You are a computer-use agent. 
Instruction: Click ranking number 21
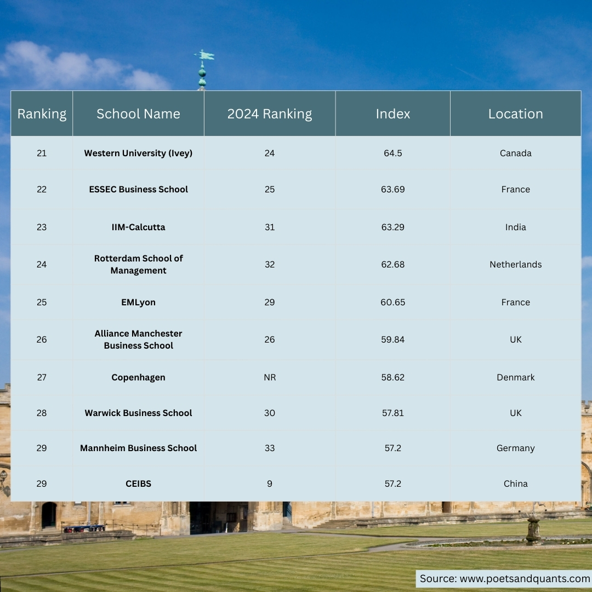42,153
